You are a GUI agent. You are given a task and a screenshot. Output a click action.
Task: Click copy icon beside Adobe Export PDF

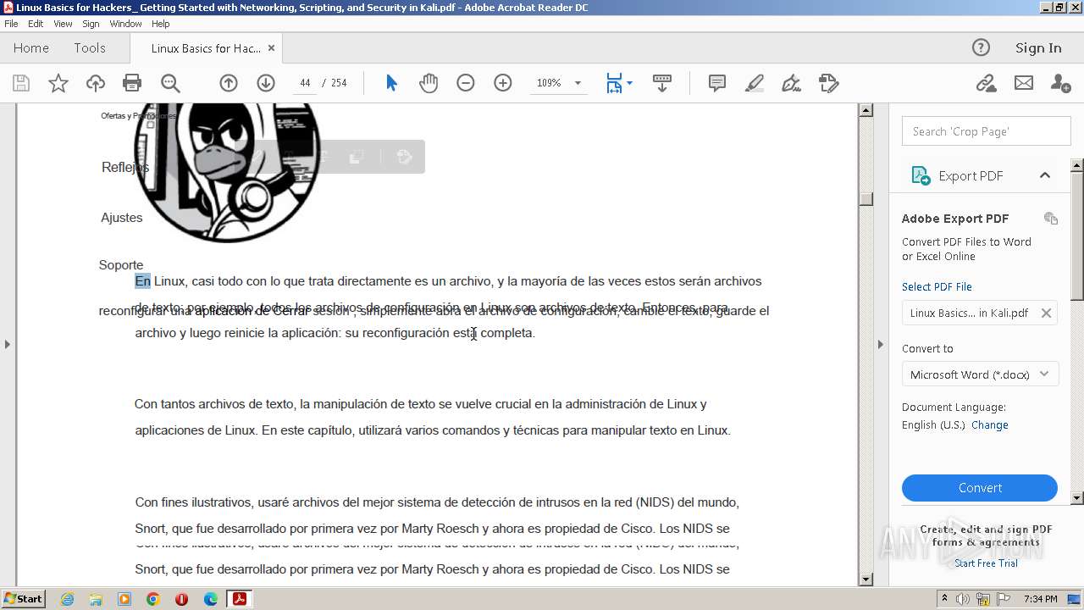pyautogui.click(x=1051, y=219)
